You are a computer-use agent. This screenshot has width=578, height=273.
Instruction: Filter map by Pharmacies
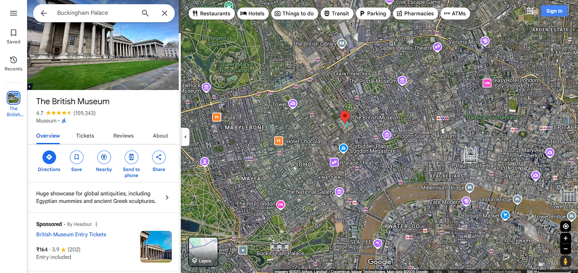[415, 13]
